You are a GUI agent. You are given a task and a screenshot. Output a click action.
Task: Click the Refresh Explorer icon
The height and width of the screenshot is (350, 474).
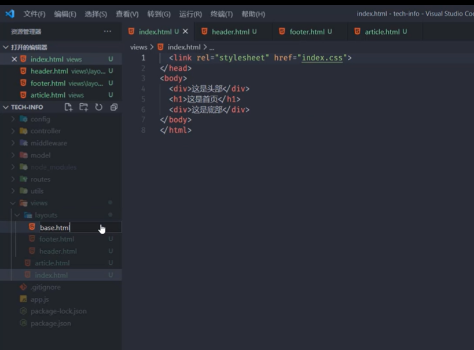pyautogui.click(x=99, y=107)
